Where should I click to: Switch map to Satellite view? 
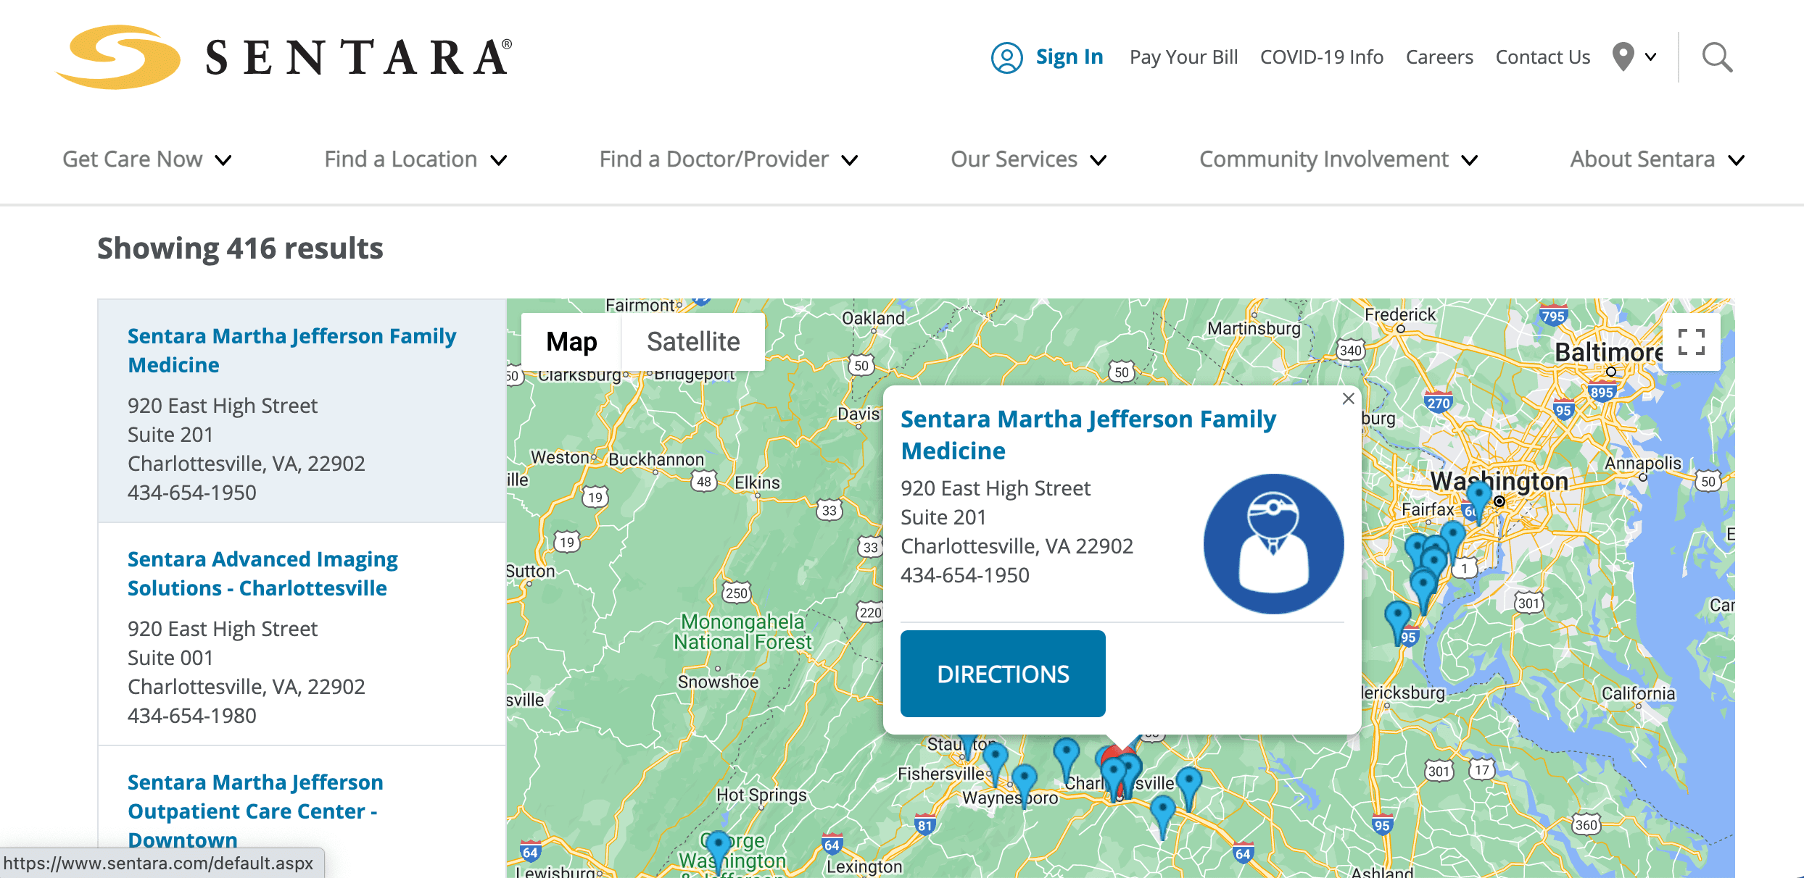tap(692, 342)
